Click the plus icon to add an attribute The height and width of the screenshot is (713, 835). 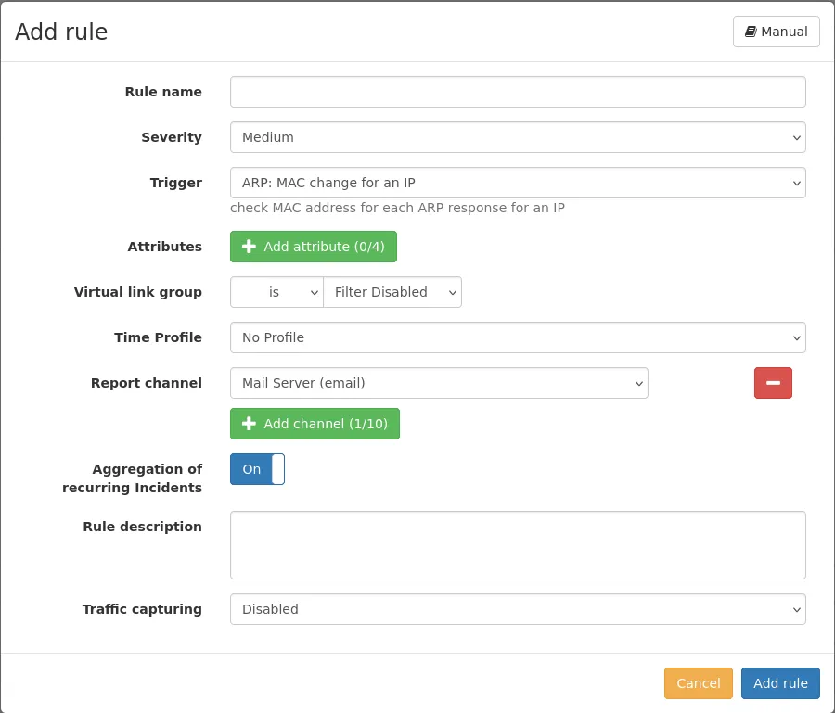[249, 247]
